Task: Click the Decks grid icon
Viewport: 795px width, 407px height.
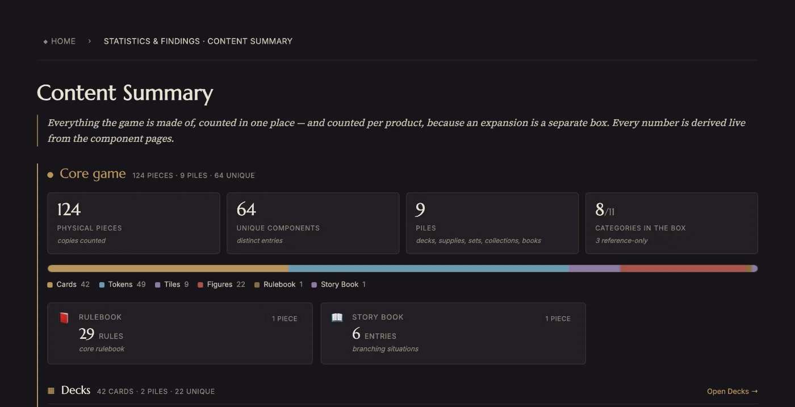Action: click(x=51, y=391)
